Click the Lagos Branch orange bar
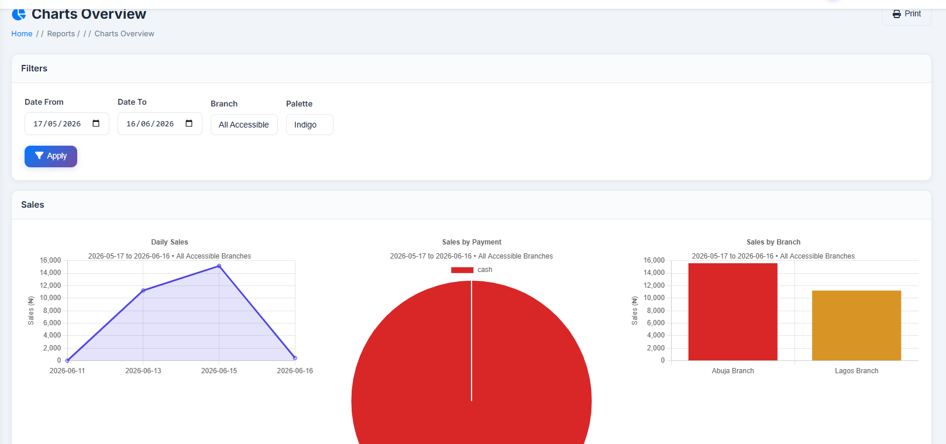Screen dimensions: 946x444 (856, 325)
